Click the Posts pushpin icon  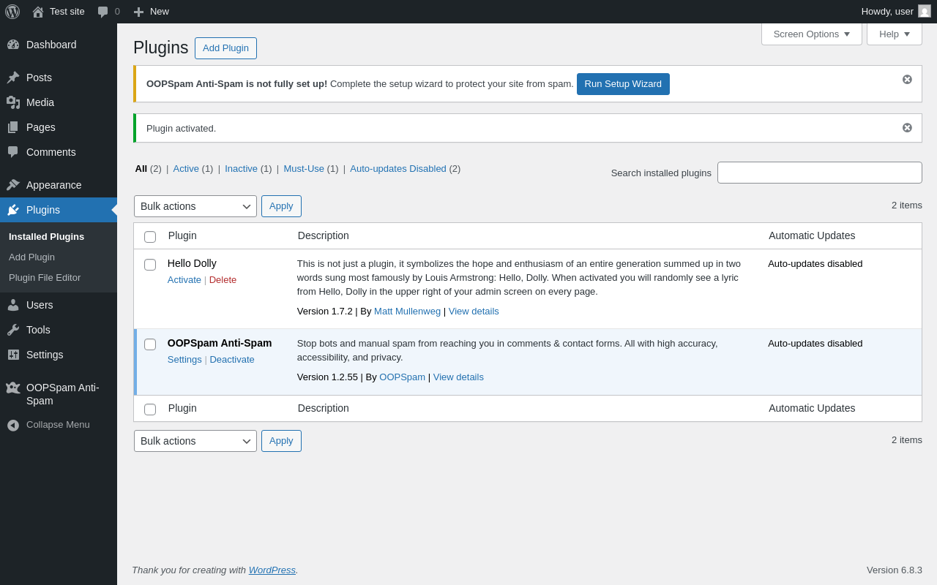[13, 78]
